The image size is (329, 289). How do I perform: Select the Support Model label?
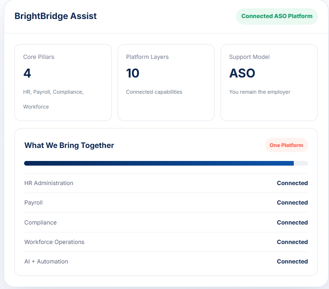(249, 57)
